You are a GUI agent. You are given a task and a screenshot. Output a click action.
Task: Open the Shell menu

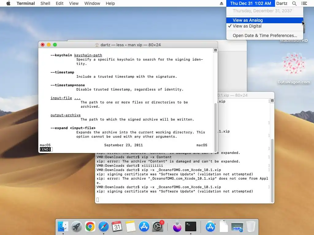pos(45,3)
